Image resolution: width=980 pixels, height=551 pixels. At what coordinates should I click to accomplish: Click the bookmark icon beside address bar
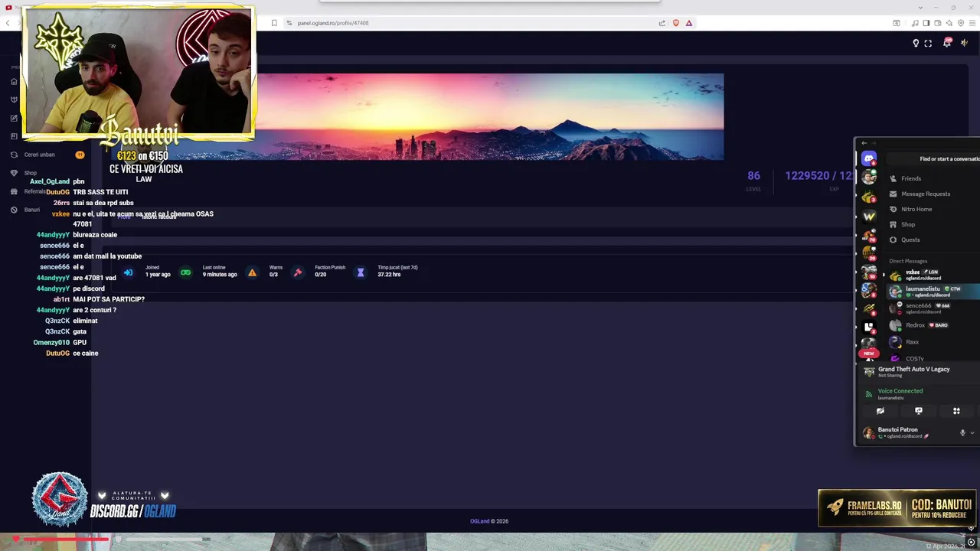tap(274, 23)
